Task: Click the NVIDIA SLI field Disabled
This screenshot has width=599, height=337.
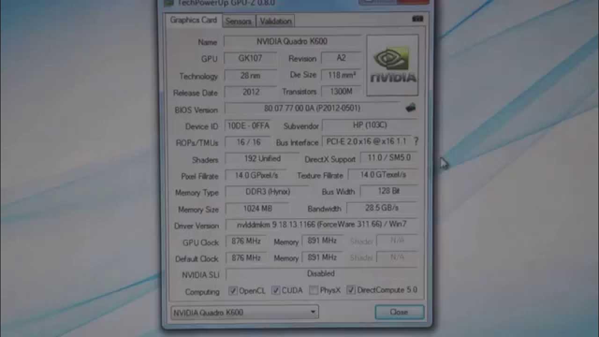Action: click(321, 273)
